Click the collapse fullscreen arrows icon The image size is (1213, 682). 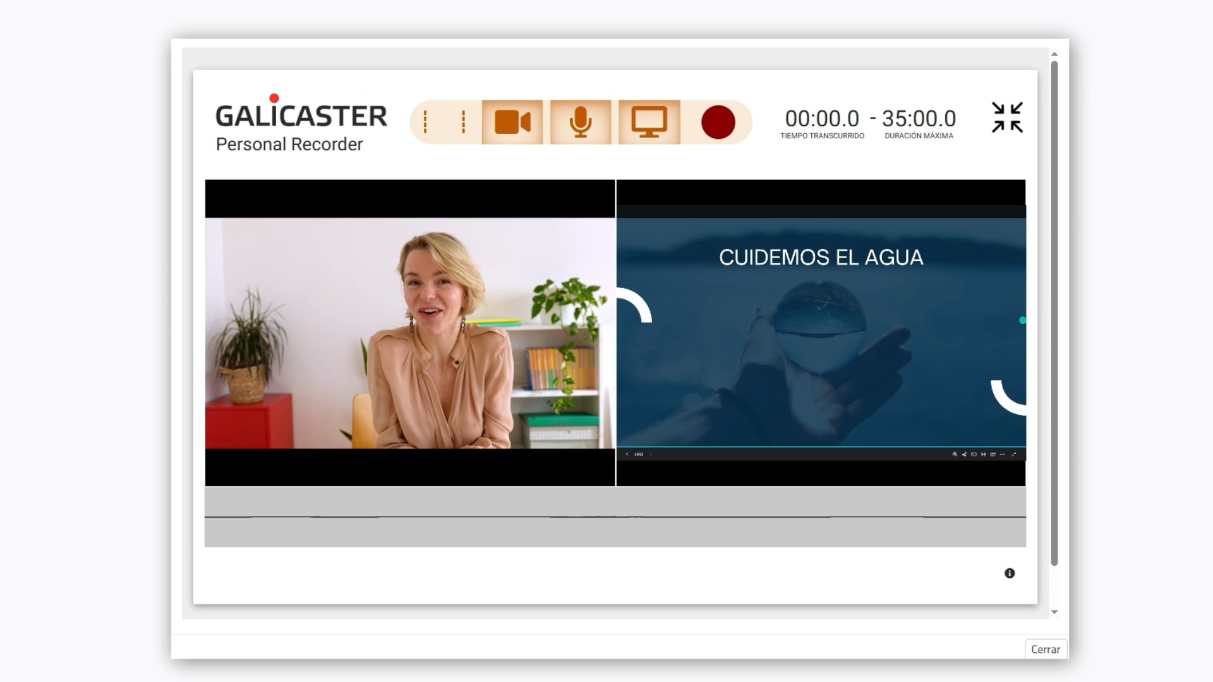click(x=1007, y=117)
